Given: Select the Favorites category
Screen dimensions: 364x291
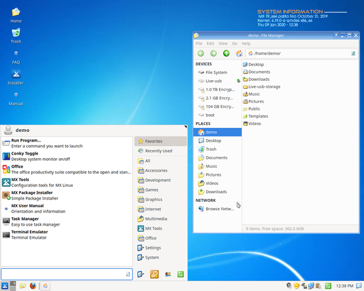Looking at the screenshot, I should pyautogui.click(x=160, y=141).
